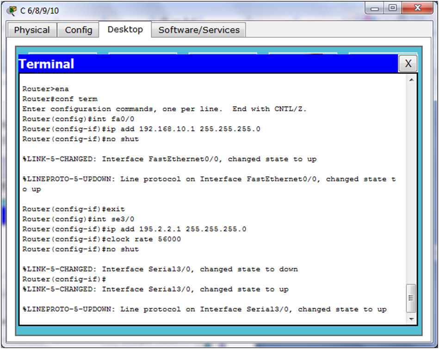
Task: Click the Packet Tracer window icon
Action: pyautogui.click(x=12, y=11)
